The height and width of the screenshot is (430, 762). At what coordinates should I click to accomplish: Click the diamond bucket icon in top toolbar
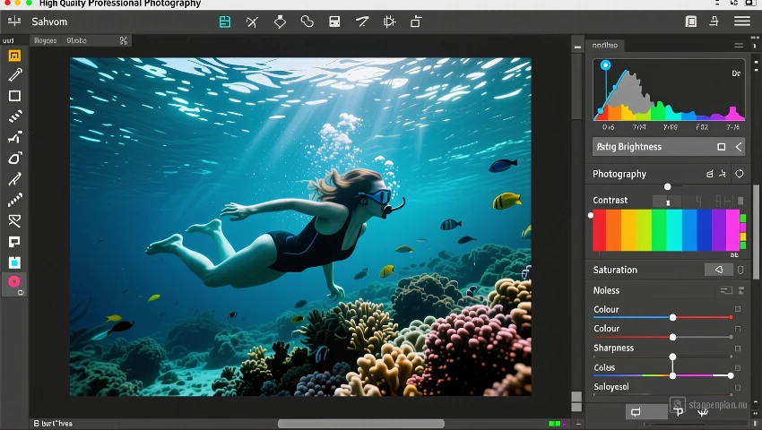pyautogui.click(x=280, y=21)
